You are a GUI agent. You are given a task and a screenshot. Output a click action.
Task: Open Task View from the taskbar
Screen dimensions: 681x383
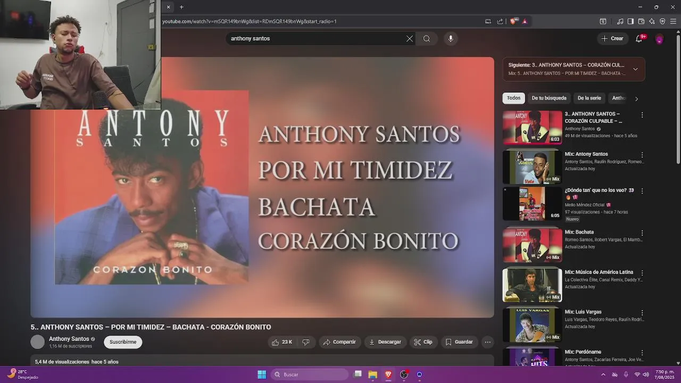pyautogui.click(x=358, y=374)
